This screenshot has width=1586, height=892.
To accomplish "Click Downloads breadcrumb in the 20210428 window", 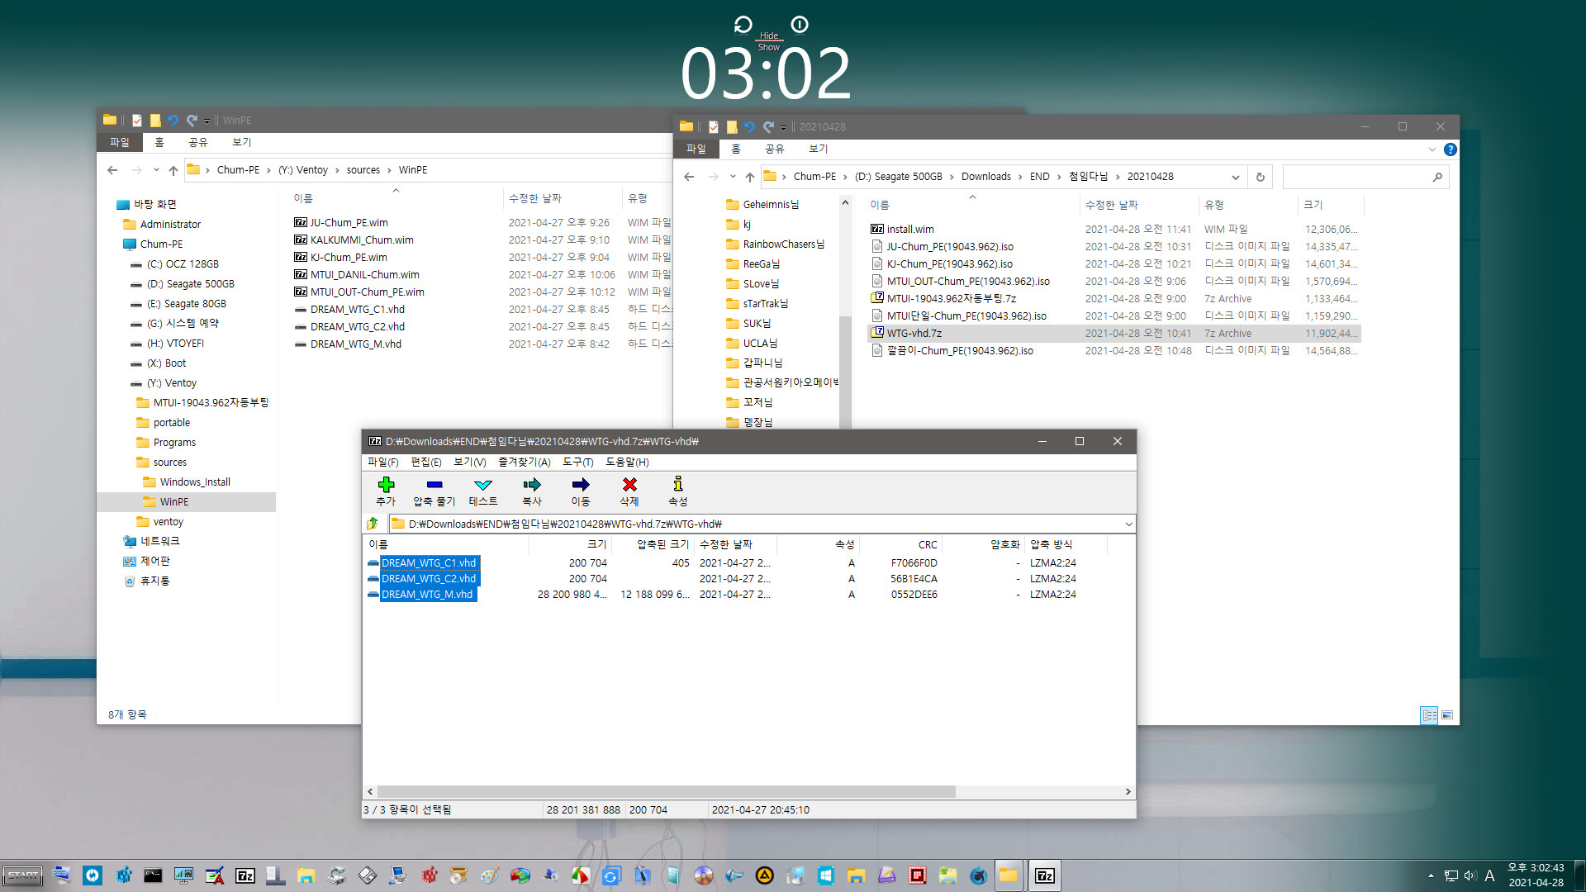I will pos(985,177).
